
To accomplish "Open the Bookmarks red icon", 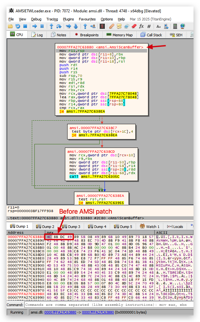I will 134,26.
